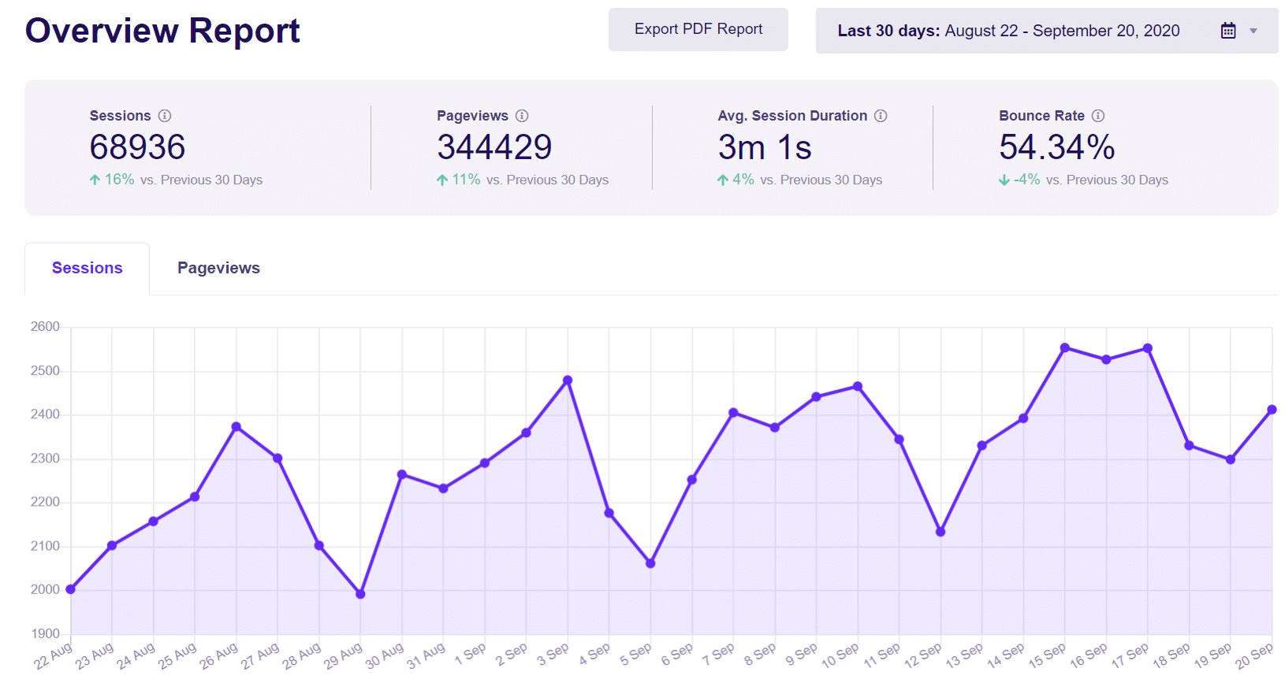1285x683 pixels.
Task: Click the 13 Sep x-axis label
Action: tap(964, 656)
